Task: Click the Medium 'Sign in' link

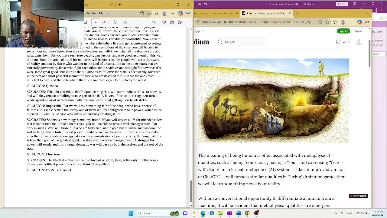Action: pyautogui.click(x=358, y=31)
